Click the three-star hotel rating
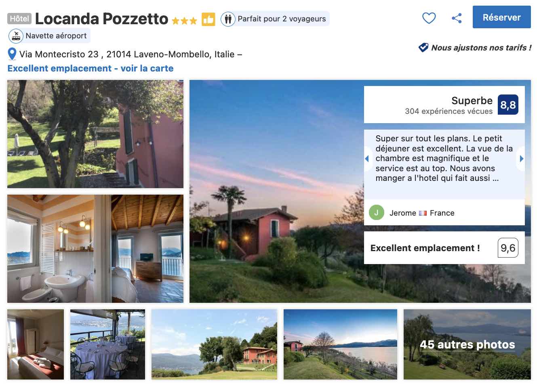Viewport: 539px width, 386px height. (184, 21)
